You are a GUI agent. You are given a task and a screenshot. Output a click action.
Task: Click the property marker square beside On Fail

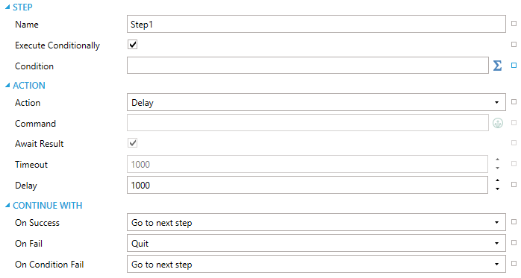514,242
